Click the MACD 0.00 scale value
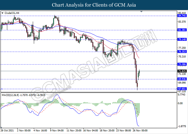The width and height of the screenshot is (188, 134). coord(180,103)
